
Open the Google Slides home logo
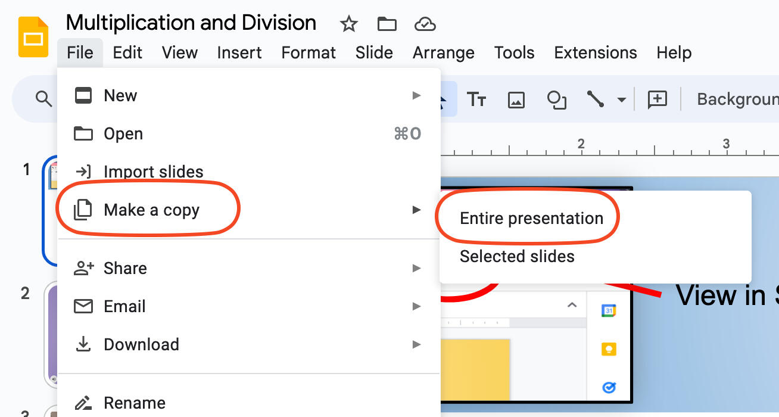(33, 36)
